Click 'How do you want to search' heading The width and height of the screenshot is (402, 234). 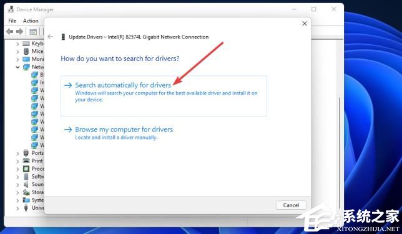pyautogui.click(x=120, y=58)
